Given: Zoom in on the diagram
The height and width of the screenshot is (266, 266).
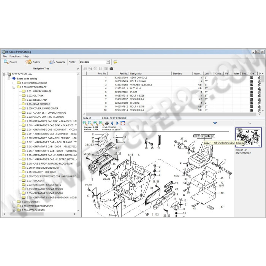Looking at the screenshot, I should click(x=101, y=123).
